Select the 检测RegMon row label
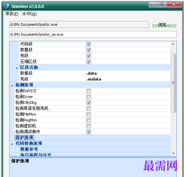The width and height of the screenshot is (184, 177). 26,120
